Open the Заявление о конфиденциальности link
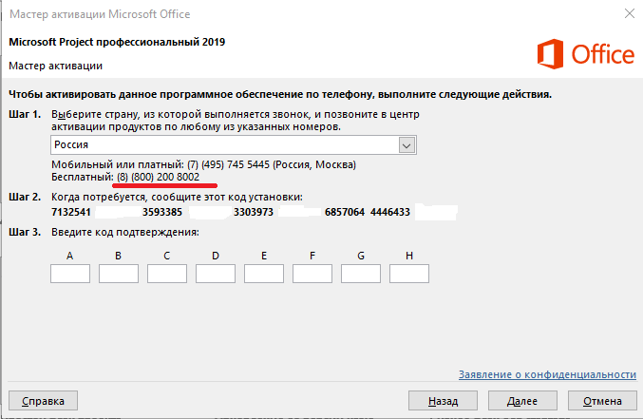Viewport: 643px width, 419px height. pyautogui.click(x=547, y=374)
